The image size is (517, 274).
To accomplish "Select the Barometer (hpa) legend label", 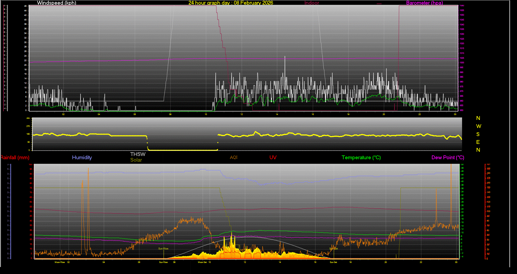I will [x=424, y=3].
